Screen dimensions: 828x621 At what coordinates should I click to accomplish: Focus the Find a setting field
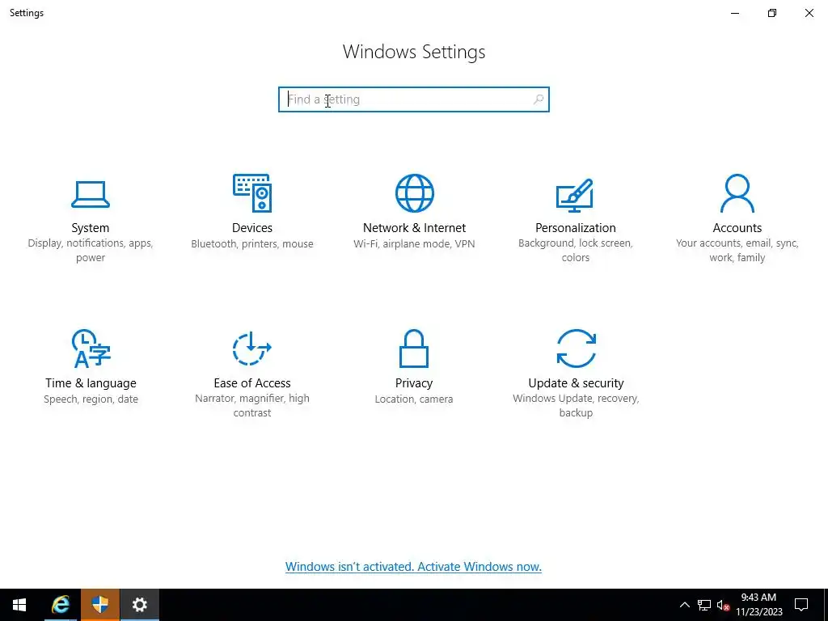[414, 99]
